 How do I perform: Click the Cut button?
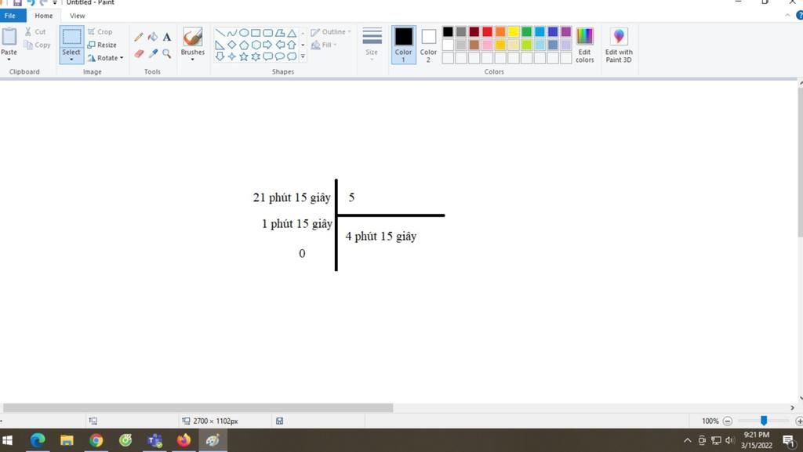35,31
